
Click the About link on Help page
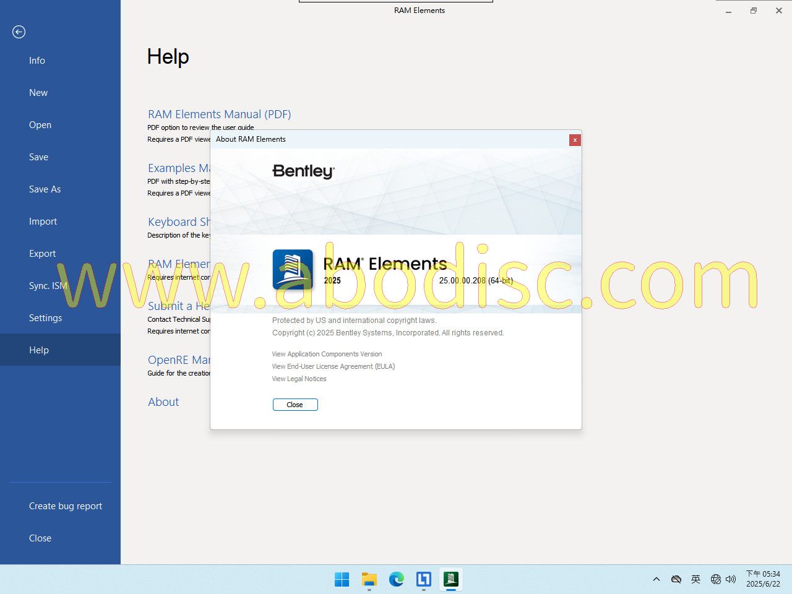163,402
